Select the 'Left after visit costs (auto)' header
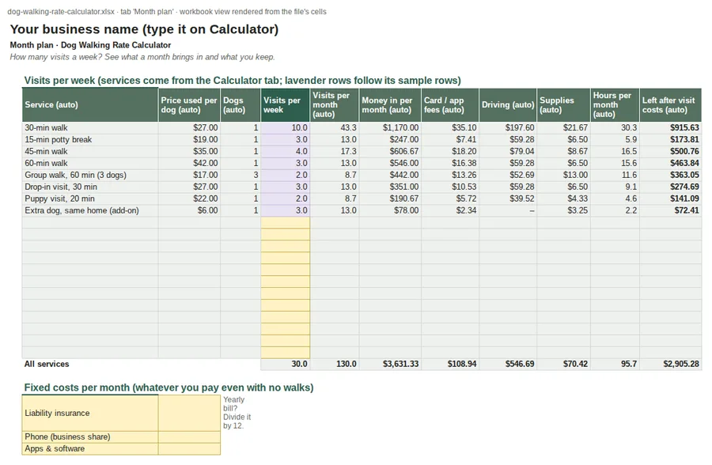Screen dimensions: 712x465 tap(670, 105)
